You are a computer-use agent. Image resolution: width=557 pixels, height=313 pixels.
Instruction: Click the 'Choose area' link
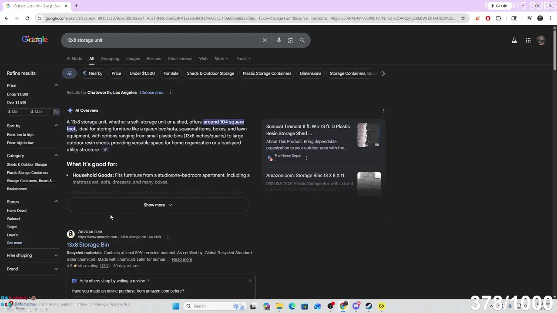(151, 93)
